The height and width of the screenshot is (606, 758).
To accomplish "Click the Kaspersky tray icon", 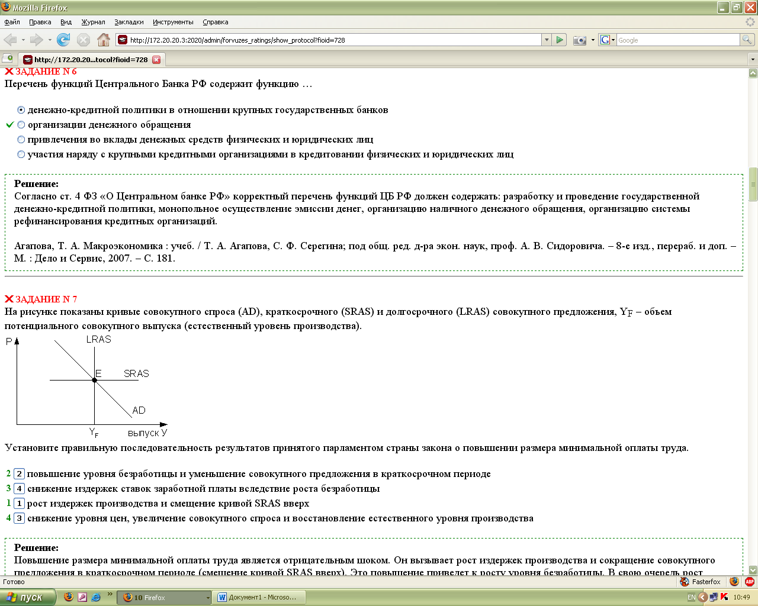I will pos(724,597).
